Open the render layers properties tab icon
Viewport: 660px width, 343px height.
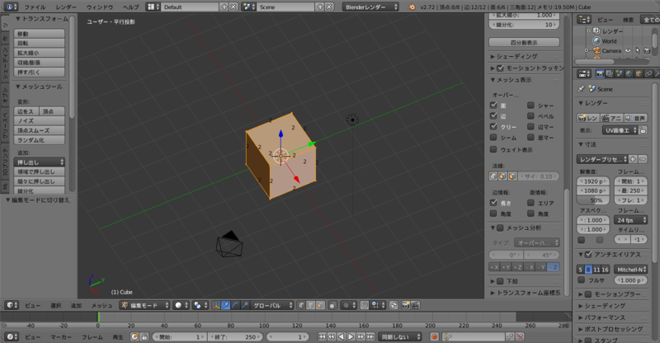click(x=610, y=74)
